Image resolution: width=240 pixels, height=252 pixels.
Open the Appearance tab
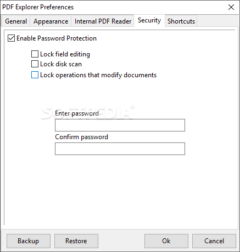coord(51,21)
